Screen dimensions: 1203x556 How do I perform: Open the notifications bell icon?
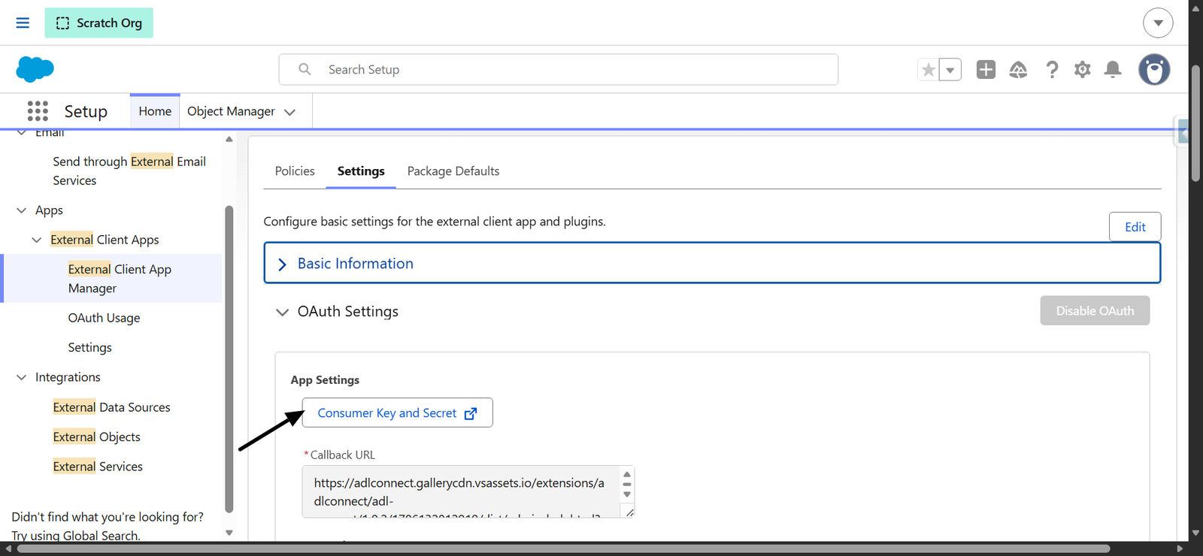coord(1113,70)
